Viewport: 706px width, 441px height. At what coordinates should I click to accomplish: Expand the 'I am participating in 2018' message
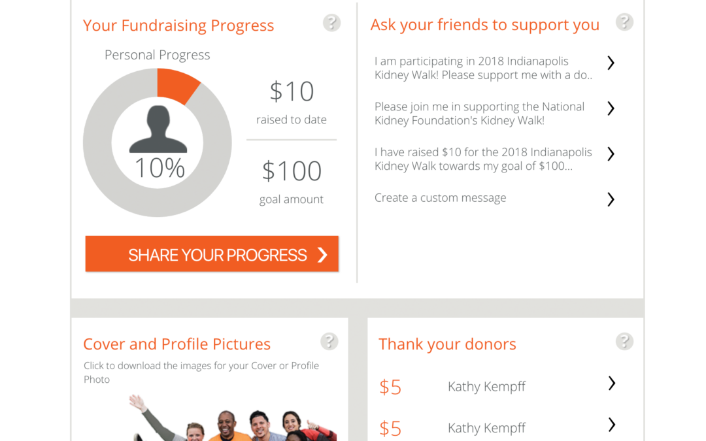[611, 63]
